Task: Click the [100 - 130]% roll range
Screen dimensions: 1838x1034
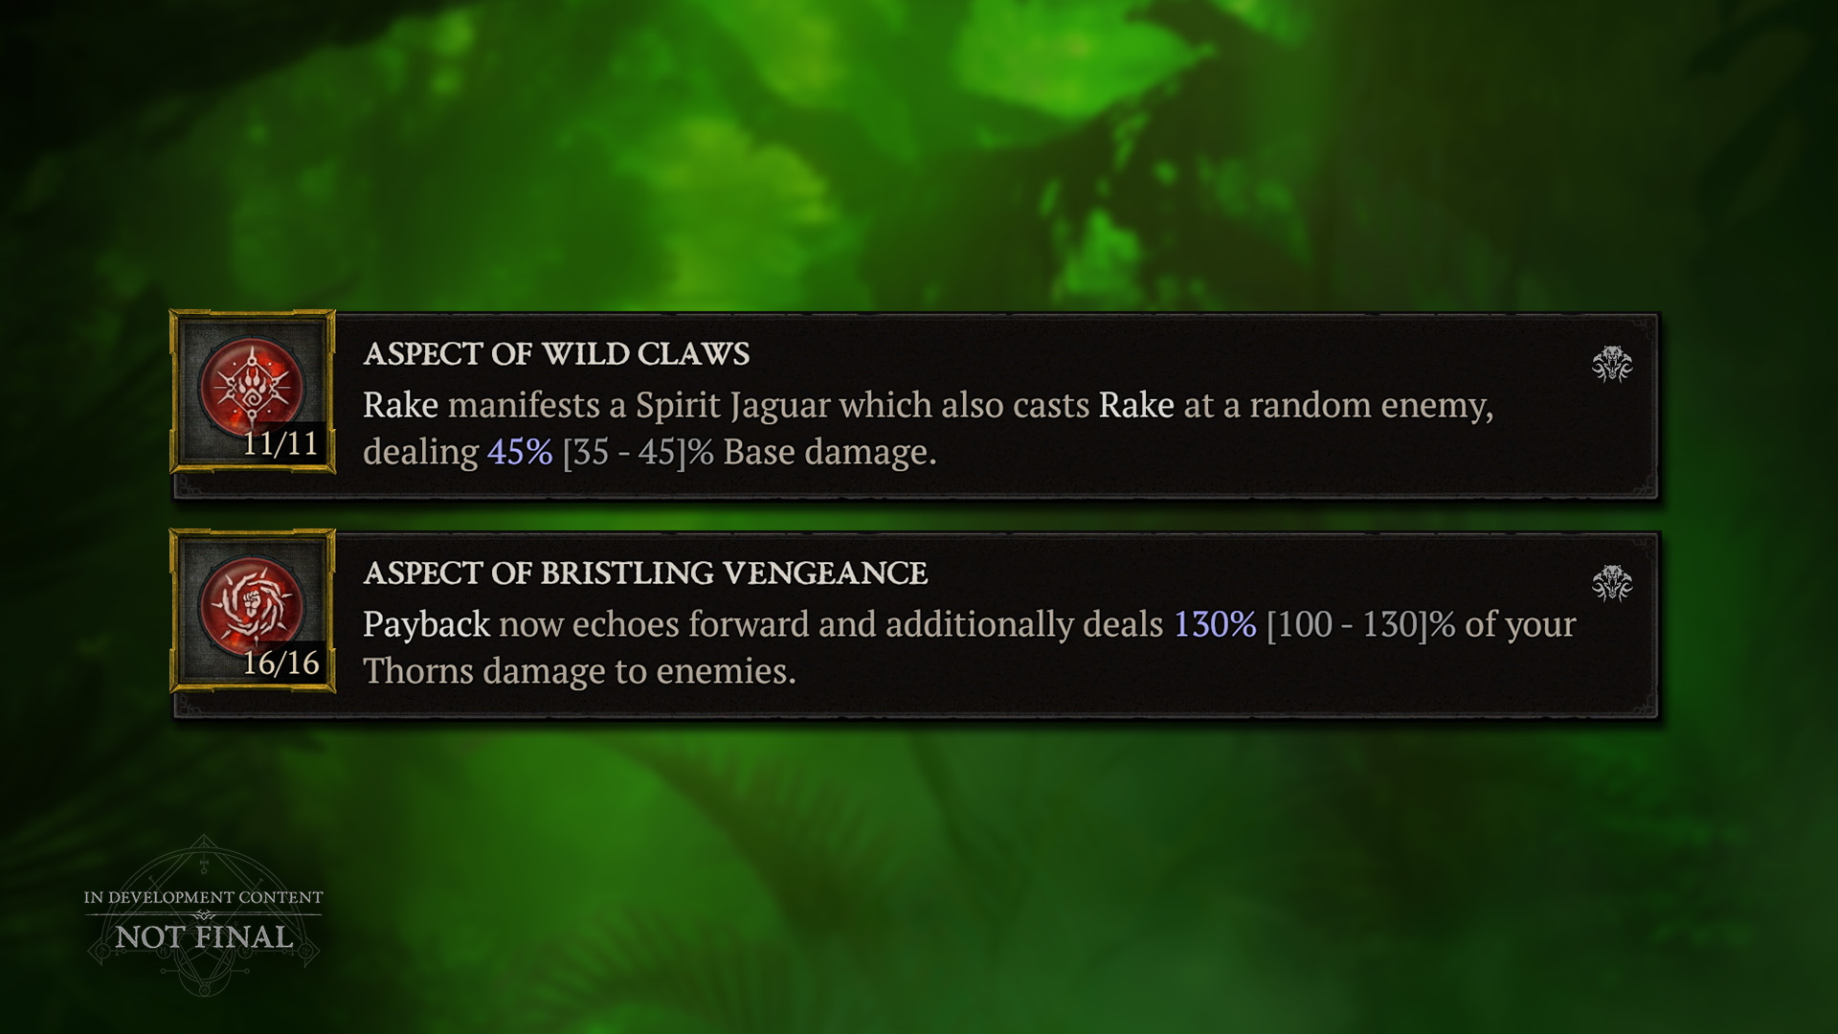Action: tap(1360, 625)
